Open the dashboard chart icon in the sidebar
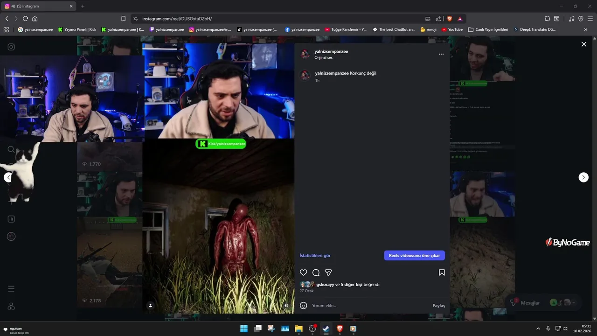This screenshot has height=336, width=597. tap(11, 219)
